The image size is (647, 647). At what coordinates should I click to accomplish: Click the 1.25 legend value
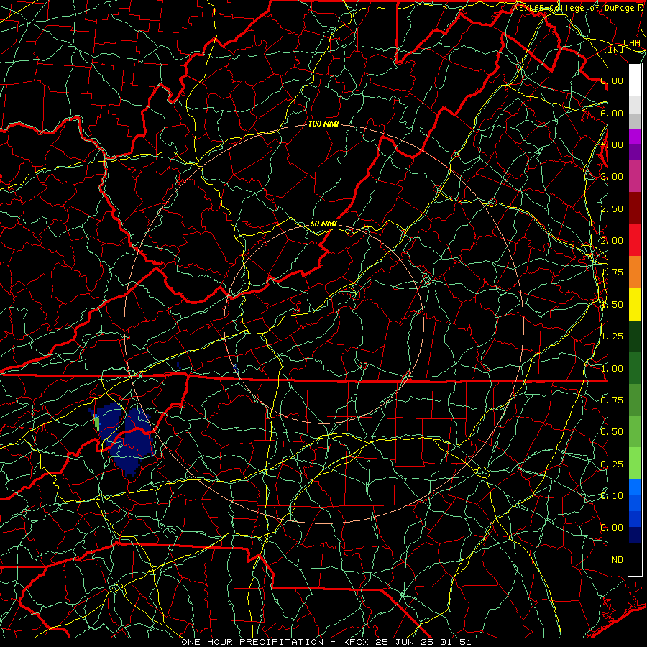(x=612, y=336)
